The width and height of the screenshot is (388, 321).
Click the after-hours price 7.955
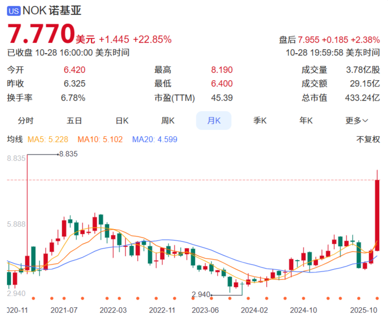coord(308,40)
